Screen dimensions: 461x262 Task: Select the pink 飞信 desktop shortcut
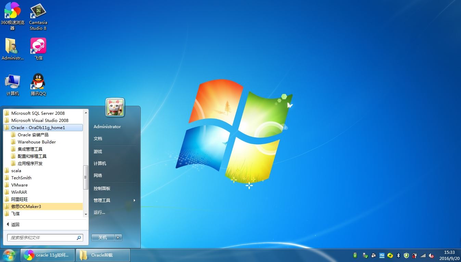(38, 49)
